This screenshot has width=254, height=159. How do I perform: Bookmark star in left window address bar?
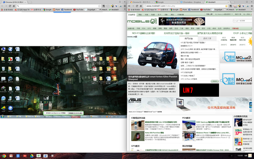(99, 6)
